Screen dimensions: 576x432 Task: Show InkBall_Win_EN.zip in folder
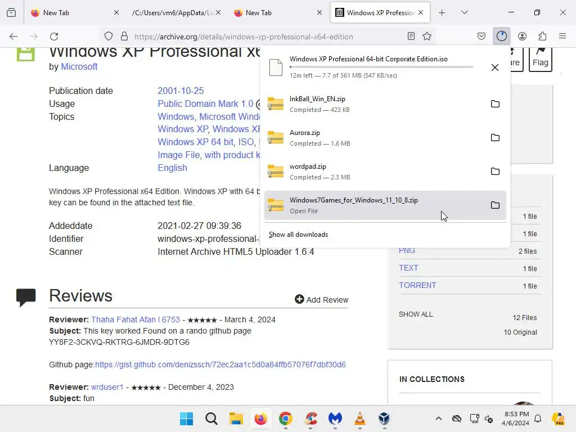pos(495,104)
